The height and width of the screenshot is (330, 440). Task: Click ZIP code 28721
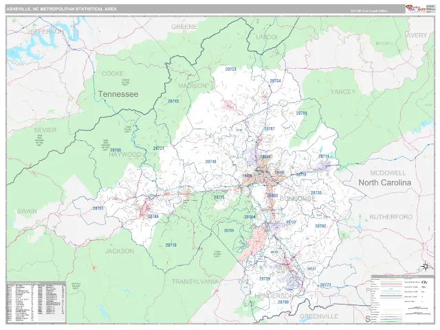pyautogui.click(x=159, y=148)
